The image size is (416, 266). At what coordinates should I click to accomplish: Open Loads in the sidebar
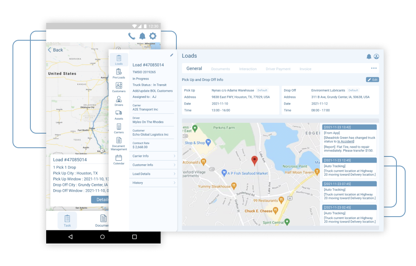(119, 60)
